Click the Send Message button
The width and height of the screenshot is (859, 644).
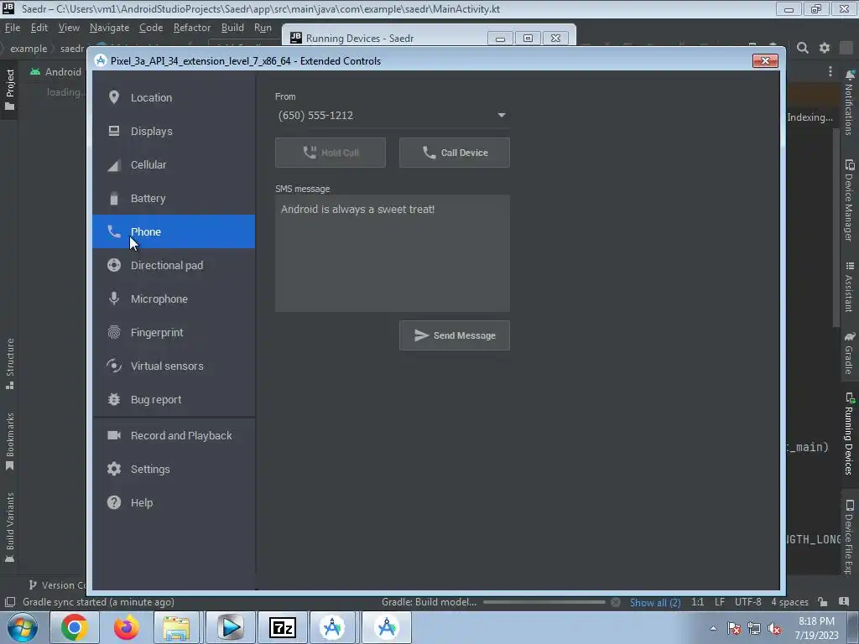click(454, 335)
